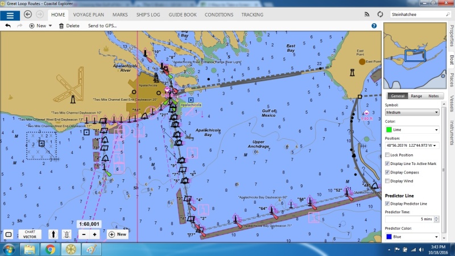This screenshot has height=256, width=455.
Task: Open the SHIP'S LOG tab
Action: point(148,15)
